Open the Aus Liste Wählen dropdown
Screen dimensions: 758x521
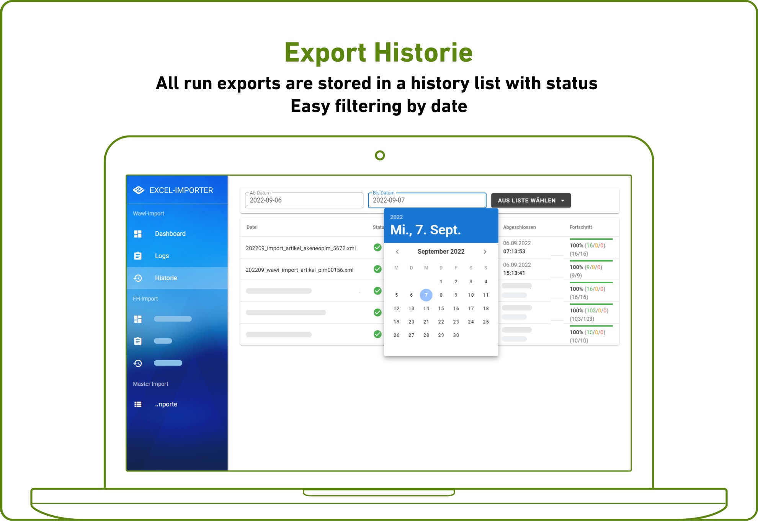click(x=531, y=201)
